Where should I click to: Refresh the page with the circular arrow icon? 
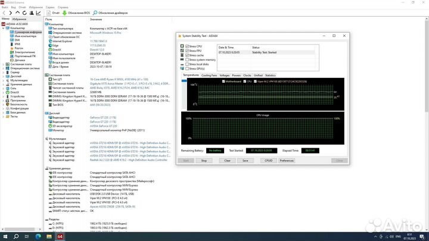tap(24, 13)
